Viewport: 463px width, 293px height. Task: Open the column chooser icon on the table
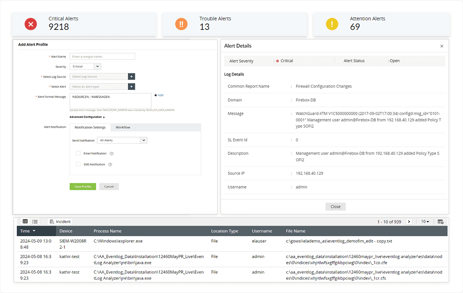pyautogui.click(x=440, y=221)
